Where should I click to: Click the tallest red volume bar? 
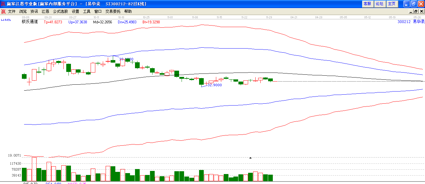pos(34,169)
